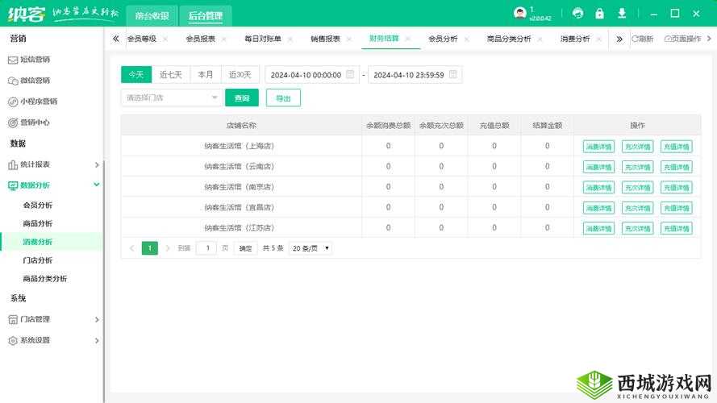
Task: Select the 近七天 date range option
Action: 170,74
